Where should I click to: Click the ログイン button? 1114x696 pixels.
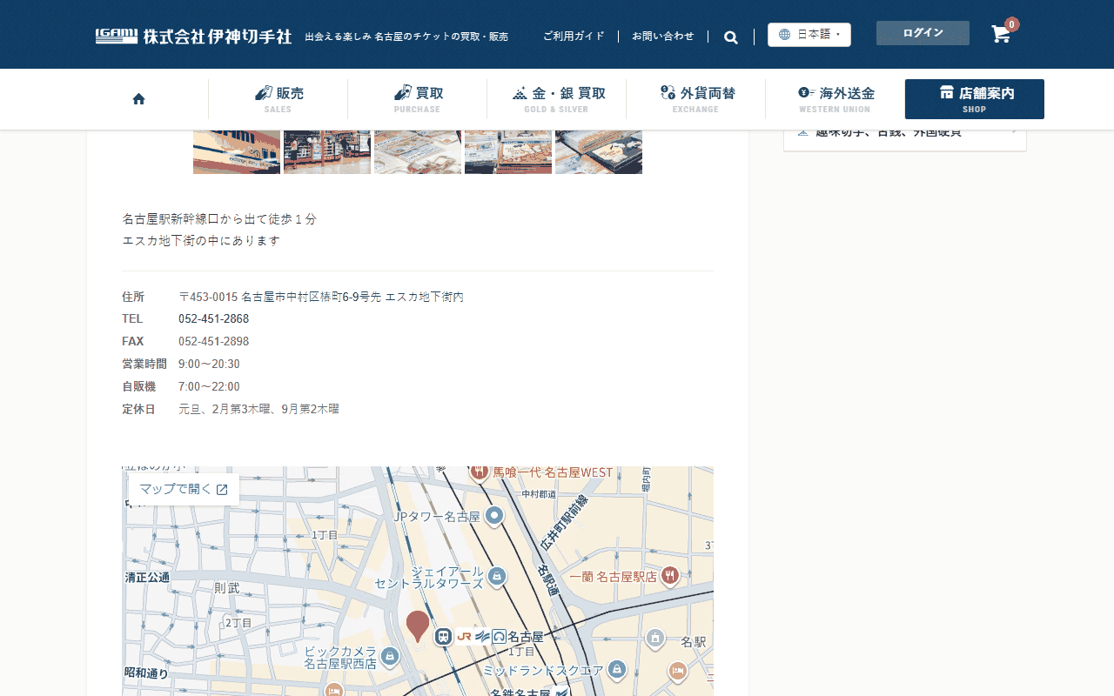click(x=923, y=33)
